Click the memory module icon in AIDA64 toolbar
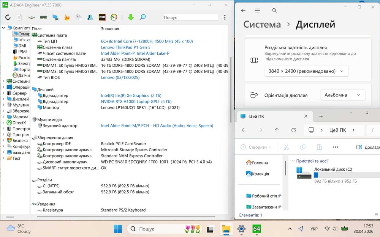The width and height of the screenshot is (380, 237). click(43, 17)
